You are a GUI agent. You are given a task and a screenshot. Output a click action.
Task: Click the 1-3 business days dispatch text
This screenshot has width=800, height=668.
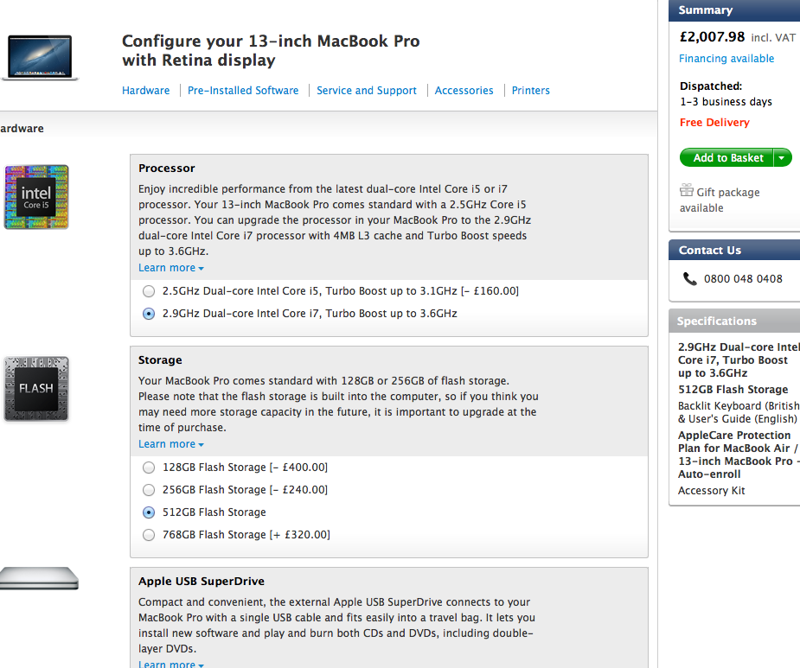(726, 101)
